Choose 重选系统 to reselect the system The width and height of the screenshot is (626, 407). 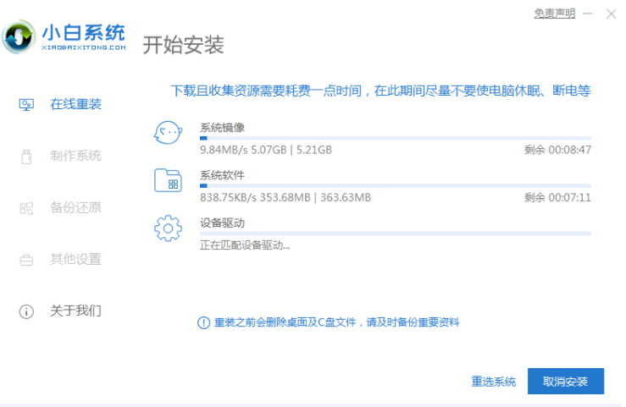(493, 382)
